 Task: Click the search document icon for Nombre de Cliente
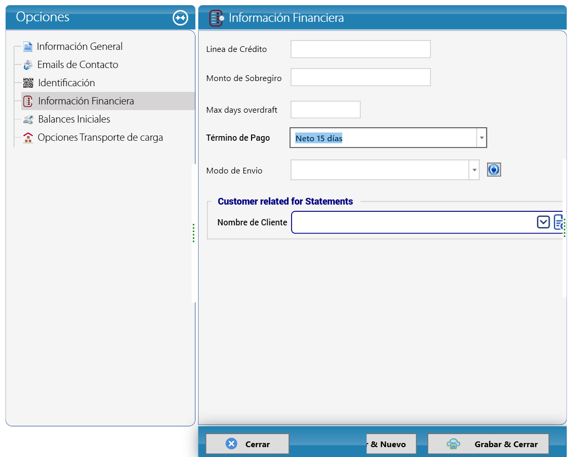point(559,222)
